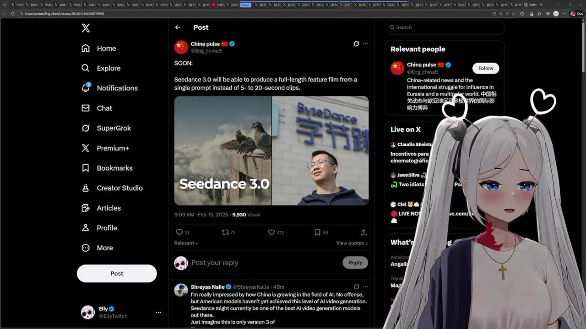Click Shreyas Nalle's profile picture

point(181,290)
